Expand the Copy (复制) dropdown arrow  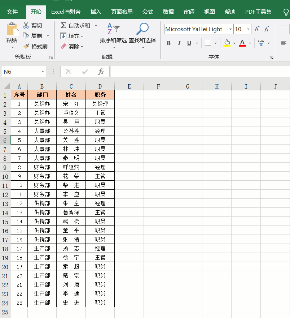48,36
